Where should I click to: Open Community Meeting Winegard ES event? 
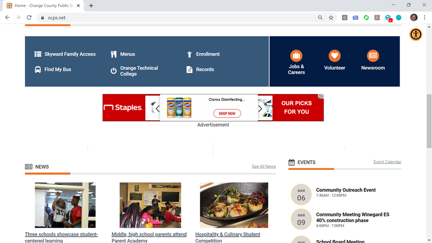pos(353,217)
